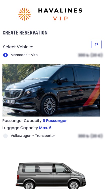Select the Mercedes - Vito radio button
Viewport: 106px width, 189px height.
(x=6, y=55)
